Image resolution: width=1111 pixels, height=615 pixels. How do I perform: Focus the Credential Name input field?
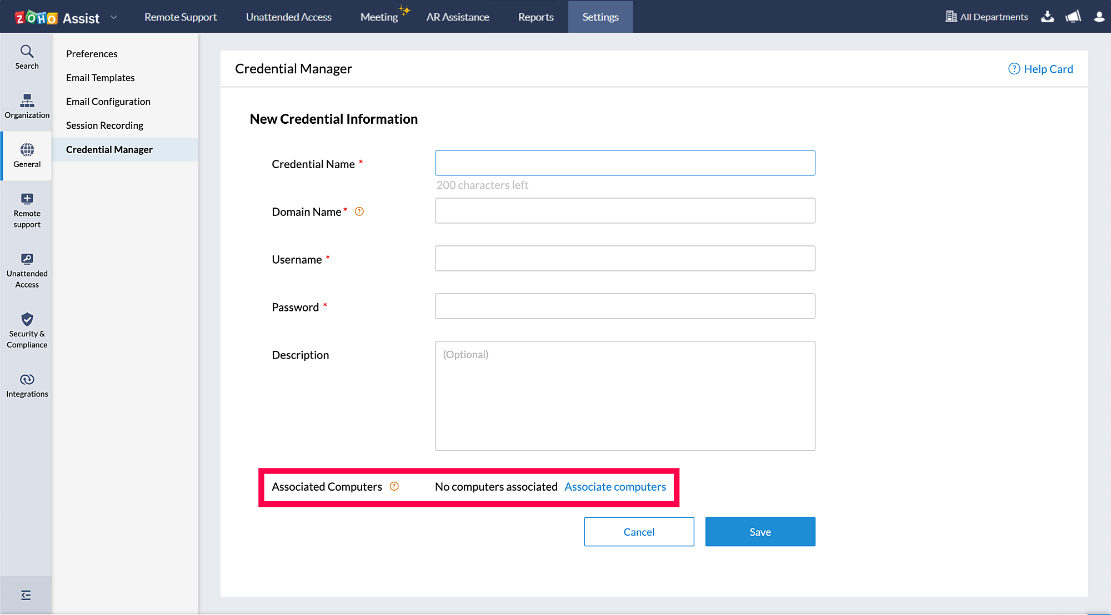point(625,163)
